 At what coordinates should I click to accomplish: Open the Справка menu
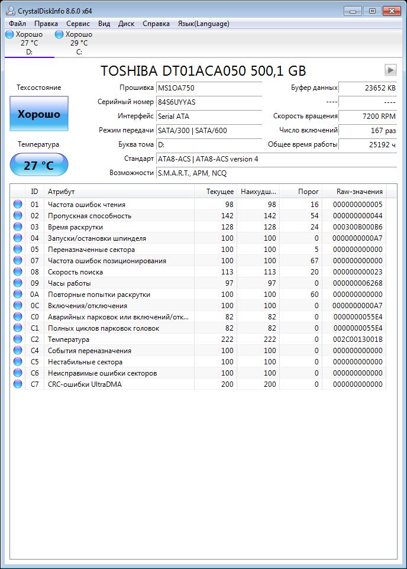coord(156,24)
